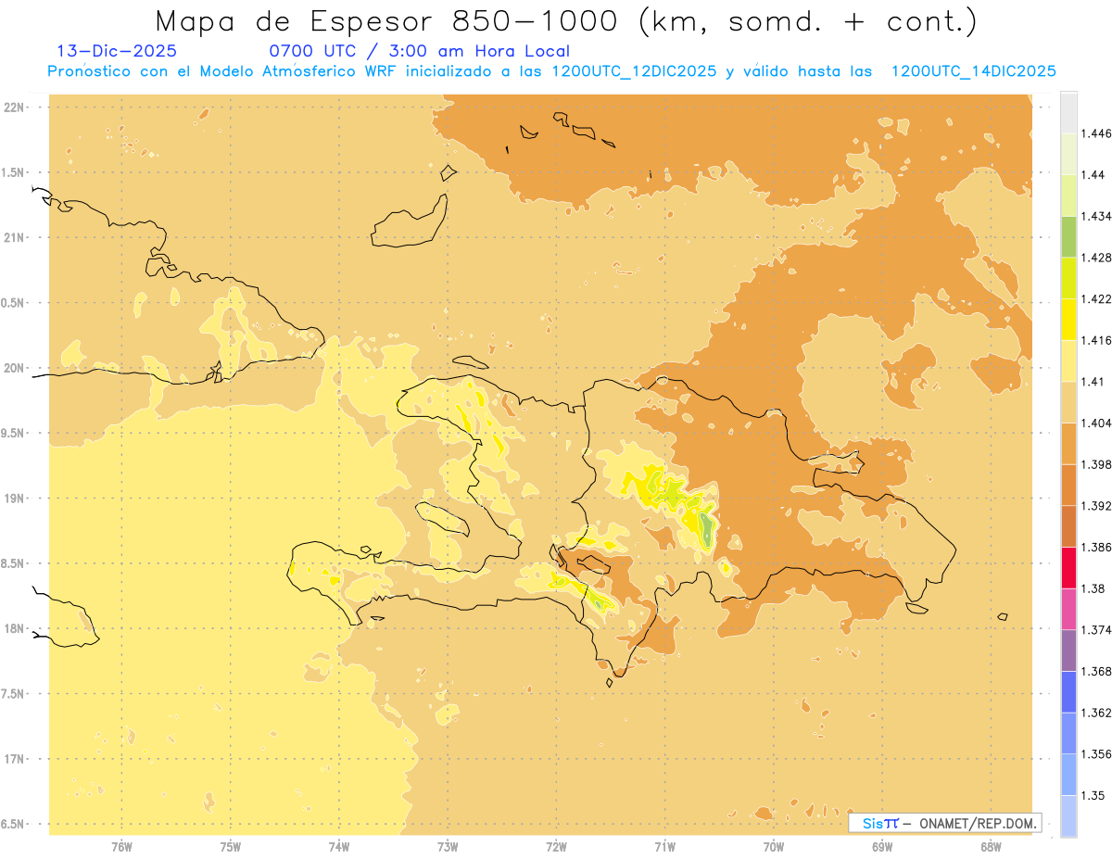Click colorbar value '1.386'
This screenshot has height=859, width=1112.
coord(1094,548)
